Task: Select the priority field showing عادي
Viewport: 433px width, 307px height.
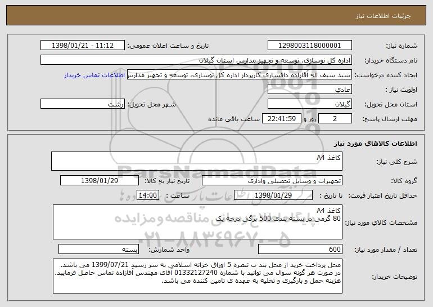Action: (x=309, y=90)
